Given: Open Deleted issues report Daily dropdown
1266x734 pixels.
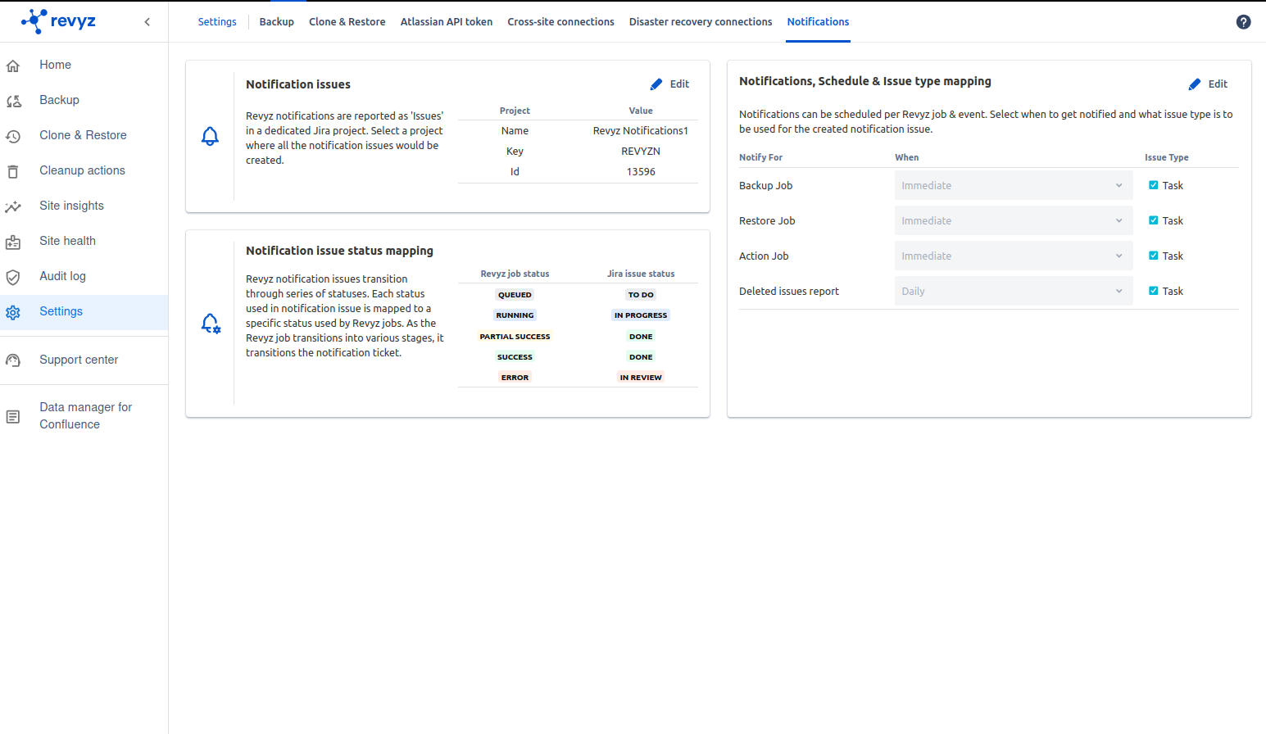Looking at the screenshot, I should pos(1013,292).
